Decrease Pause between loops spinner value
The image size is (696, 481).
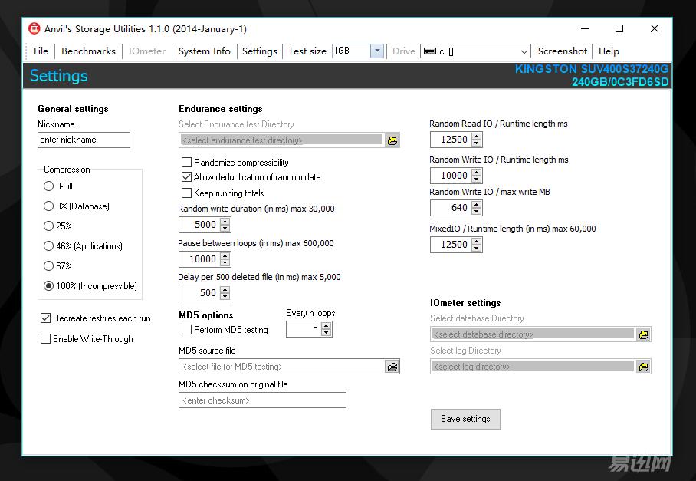pos(225,262)
